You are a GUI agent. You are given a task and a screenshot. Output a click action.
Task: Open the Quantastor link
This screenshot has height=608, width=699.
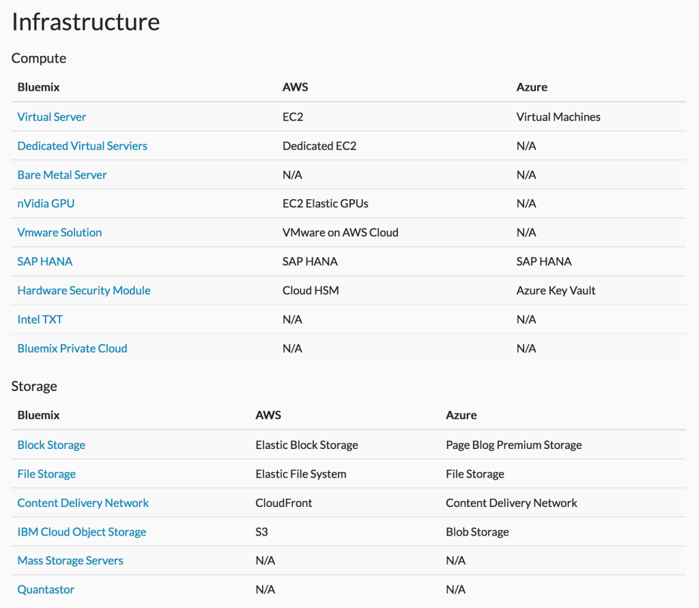tap(46, 590)
